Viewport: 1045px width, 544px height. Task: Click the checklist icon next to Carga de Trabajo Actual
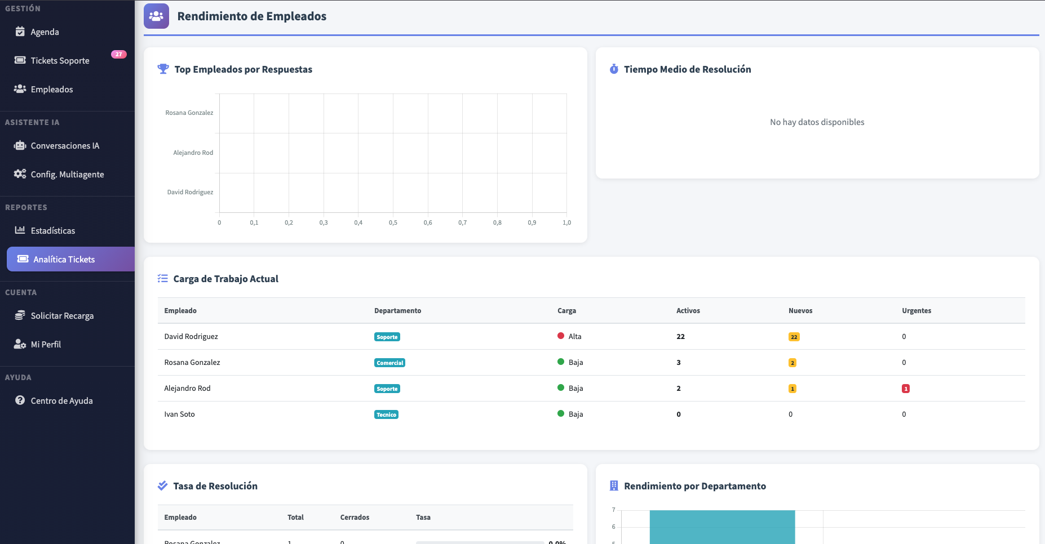(163, 278)
